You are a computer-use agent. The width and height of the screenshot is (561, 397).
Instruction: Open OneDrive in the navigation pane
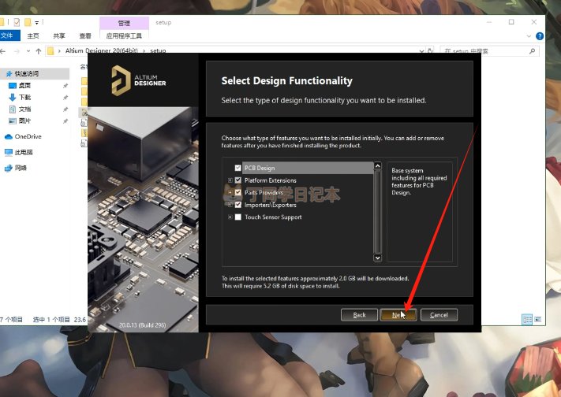[28, 136]
